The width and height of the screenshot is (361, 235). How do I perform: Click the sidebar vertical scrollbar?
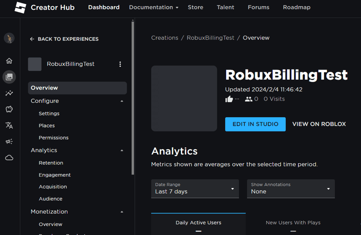click(x=133, y=98)
